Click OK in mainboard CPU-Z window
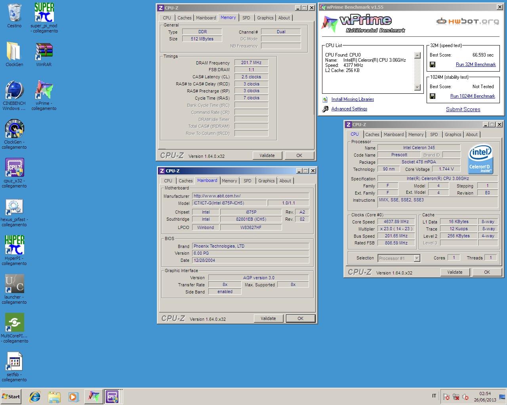This screenshot has height=405, width=507. (x=300, y=319)
